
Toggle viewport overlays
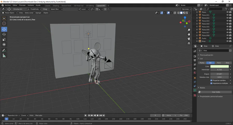tap(168, 13)
